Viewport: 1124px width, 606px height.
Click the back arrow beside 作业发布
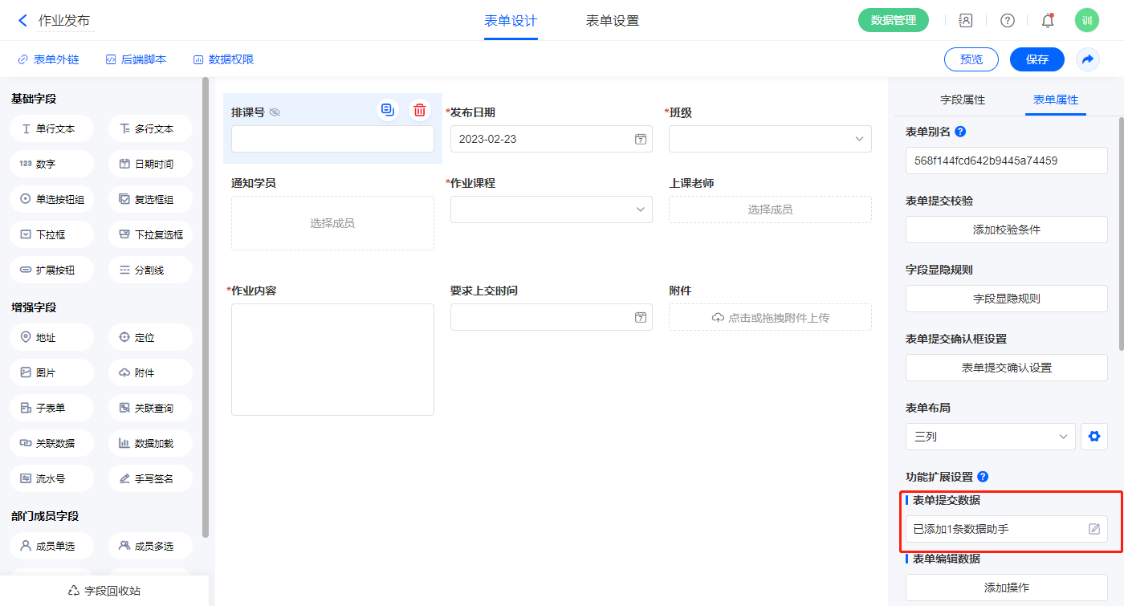pos(22,21)
